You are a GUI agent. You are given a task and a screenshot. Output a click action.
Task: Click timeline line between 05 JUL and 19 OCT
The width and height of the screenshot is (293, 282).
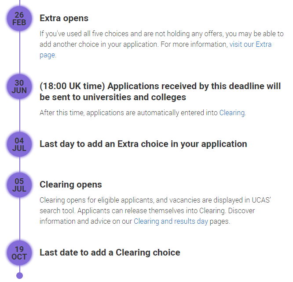(20, 219)
